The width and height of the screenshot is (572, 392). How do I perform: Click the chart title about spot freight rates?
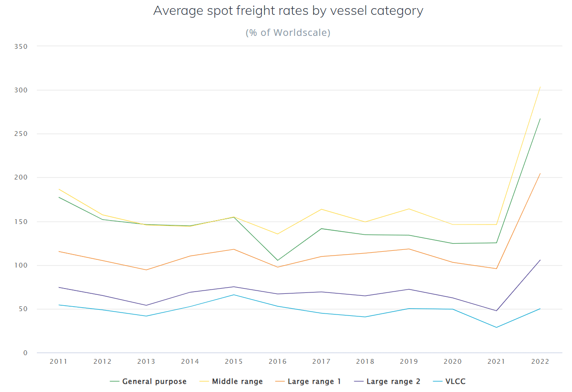click(288, 11)
